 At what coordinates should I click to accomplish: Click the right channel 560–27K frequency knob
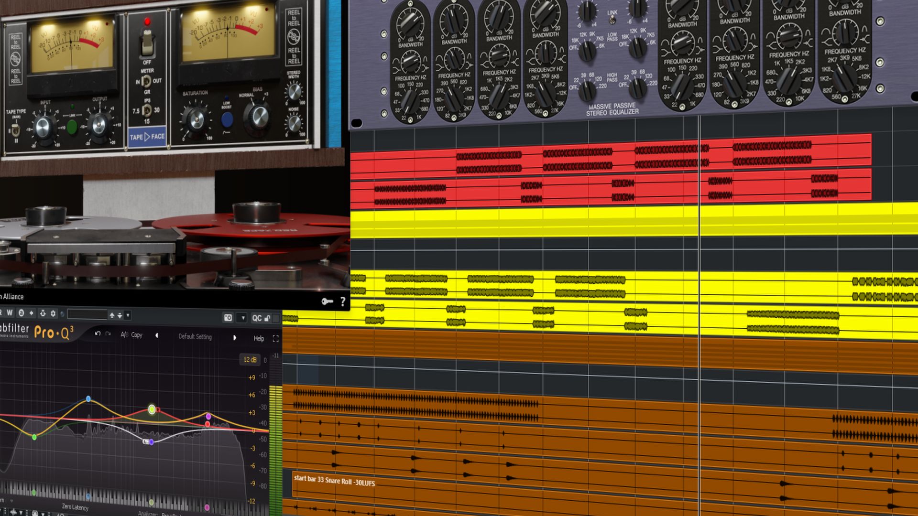[845, 77]
